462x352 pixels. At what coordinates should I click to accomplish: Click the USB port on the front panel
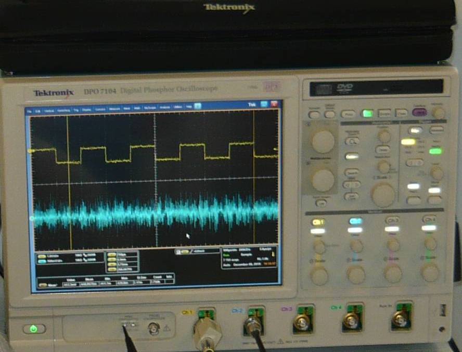click(443, 310)
